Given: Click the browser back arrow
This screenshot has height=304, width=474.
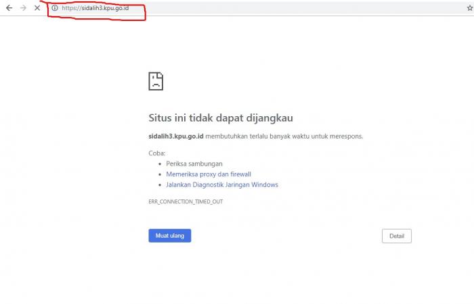Looking at the screenshot, I should (9, 8).
